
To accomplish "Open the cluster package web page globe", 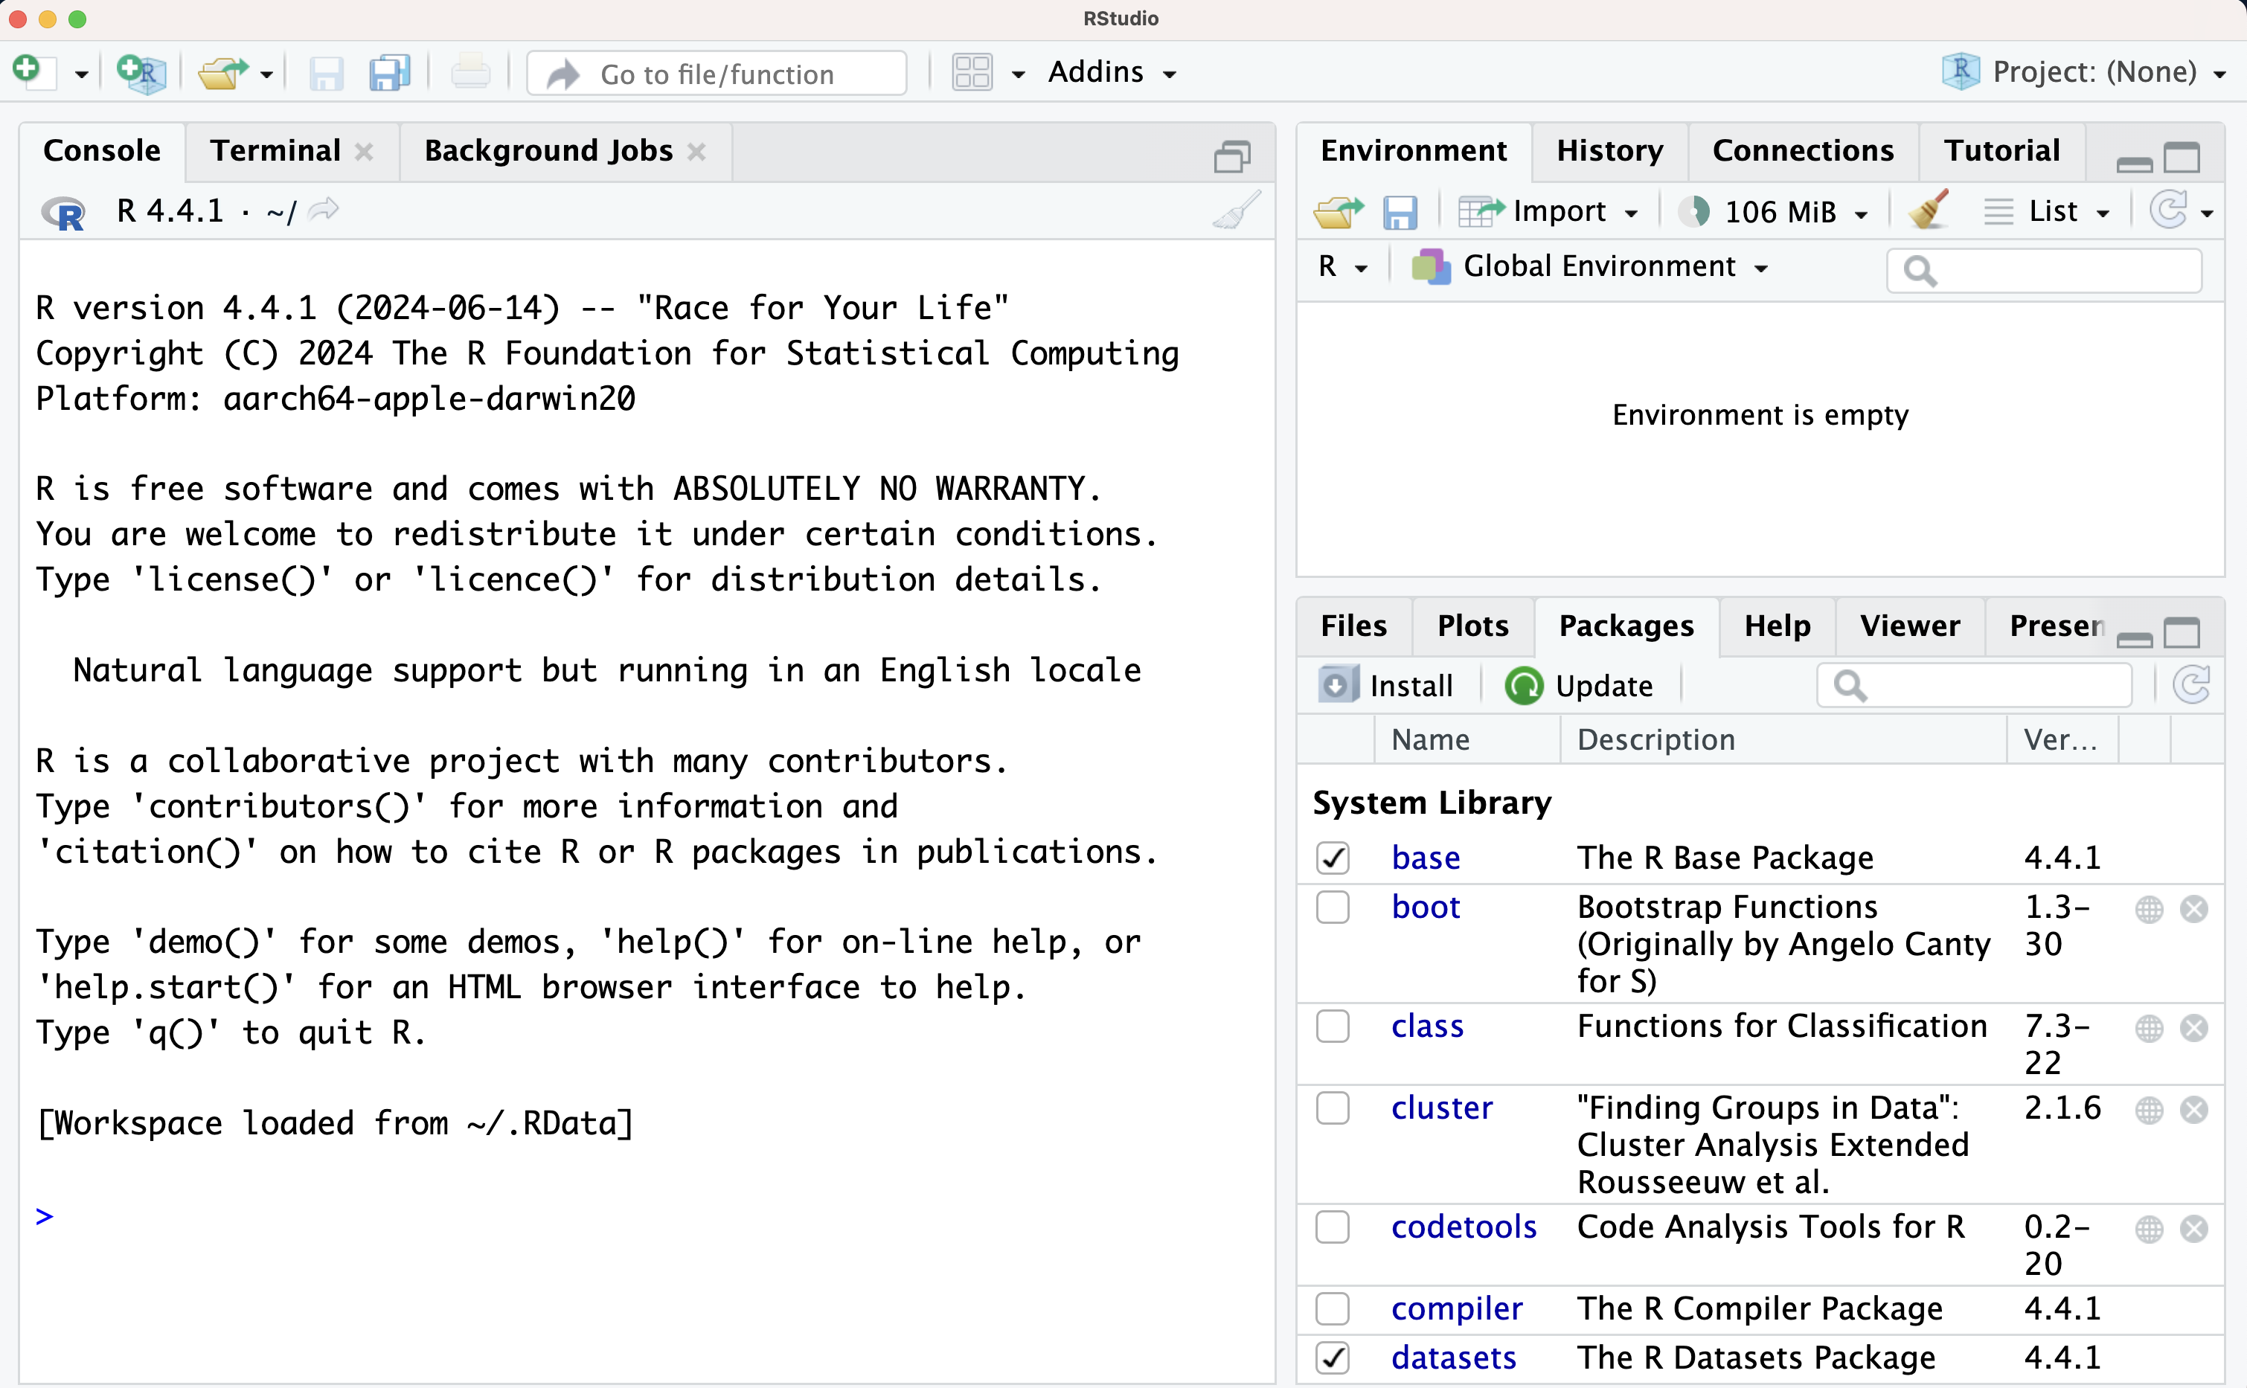I will point(2149,1110).
